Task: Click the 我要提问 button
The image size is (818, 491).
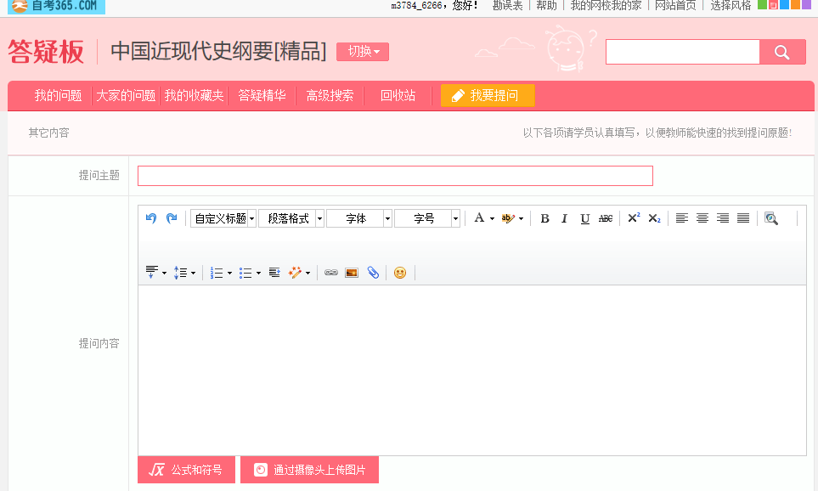Action: pos(487,95)
